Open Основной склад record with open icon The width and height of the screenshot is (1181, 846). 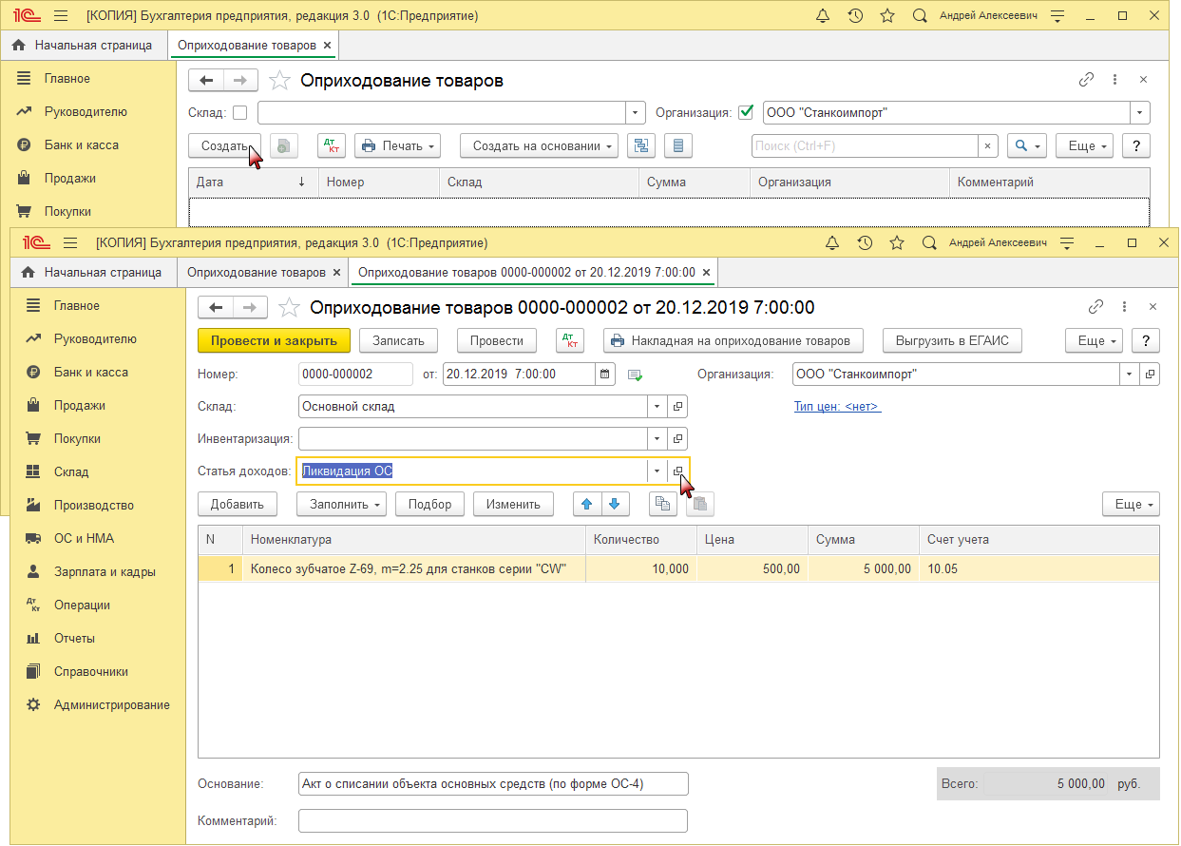tap(677, 406)
